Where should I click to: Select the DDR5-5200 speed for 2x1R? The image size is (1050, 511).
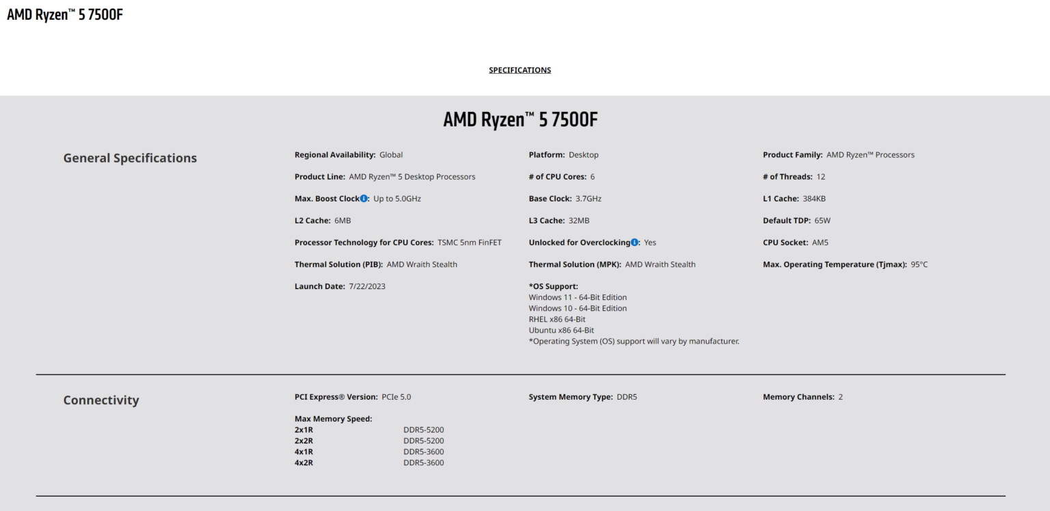423,429
